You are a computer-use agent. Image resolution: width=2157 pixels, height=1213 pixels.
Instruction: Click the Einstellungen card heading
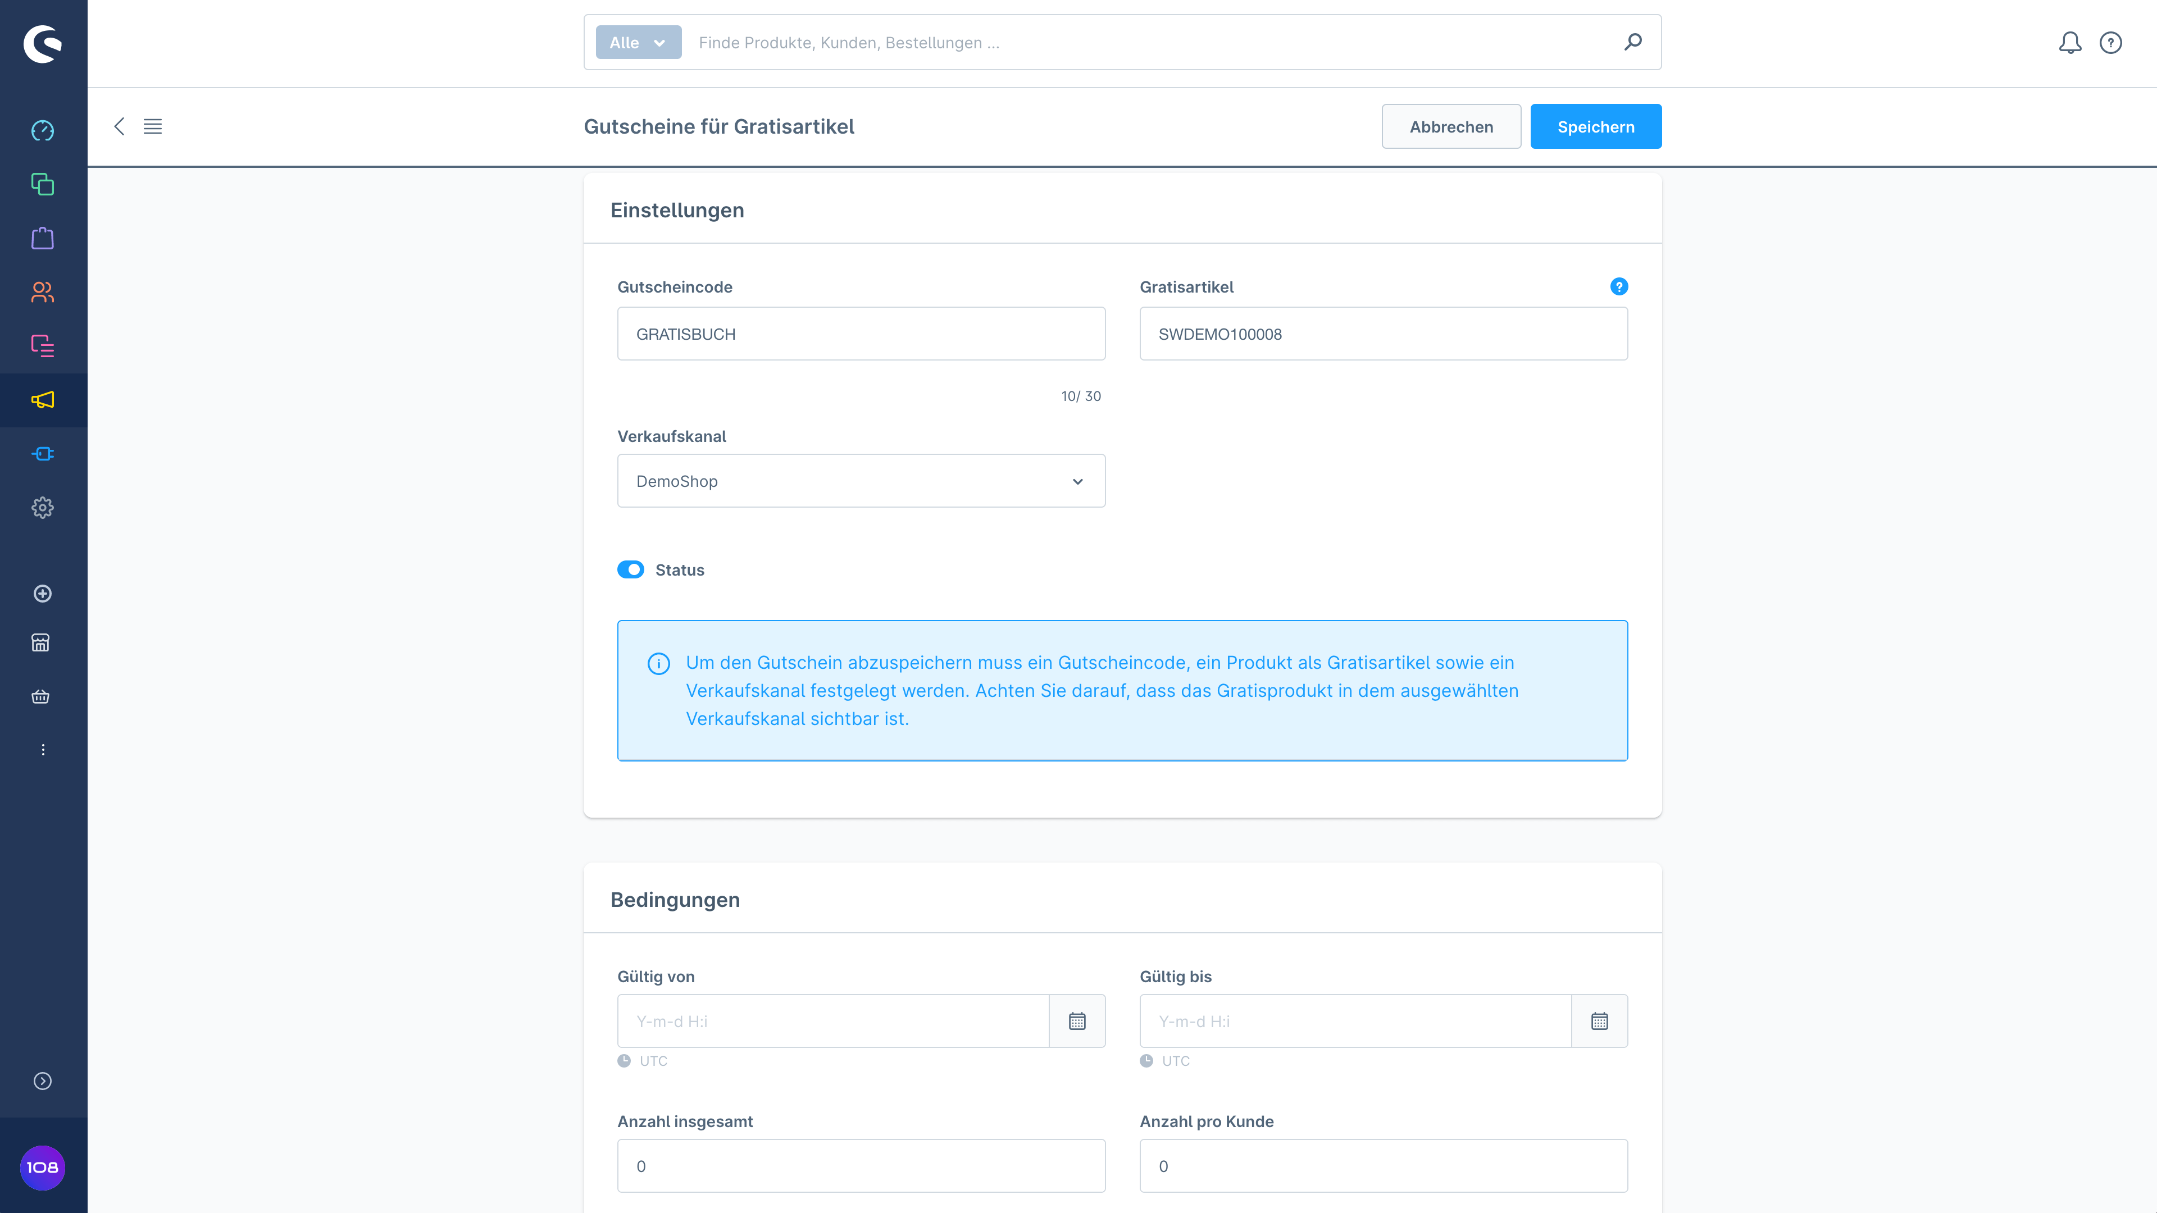tap(676, 210)
